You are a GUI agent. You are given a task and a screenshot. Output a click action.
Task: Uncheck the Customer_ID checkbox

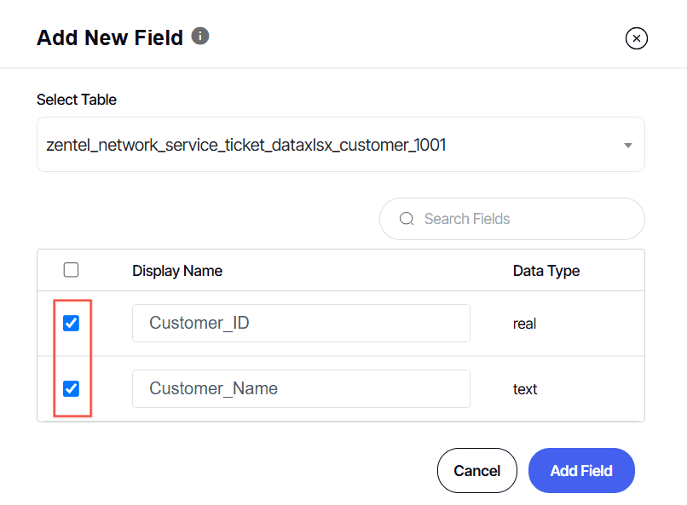click(x=72, y=324)
